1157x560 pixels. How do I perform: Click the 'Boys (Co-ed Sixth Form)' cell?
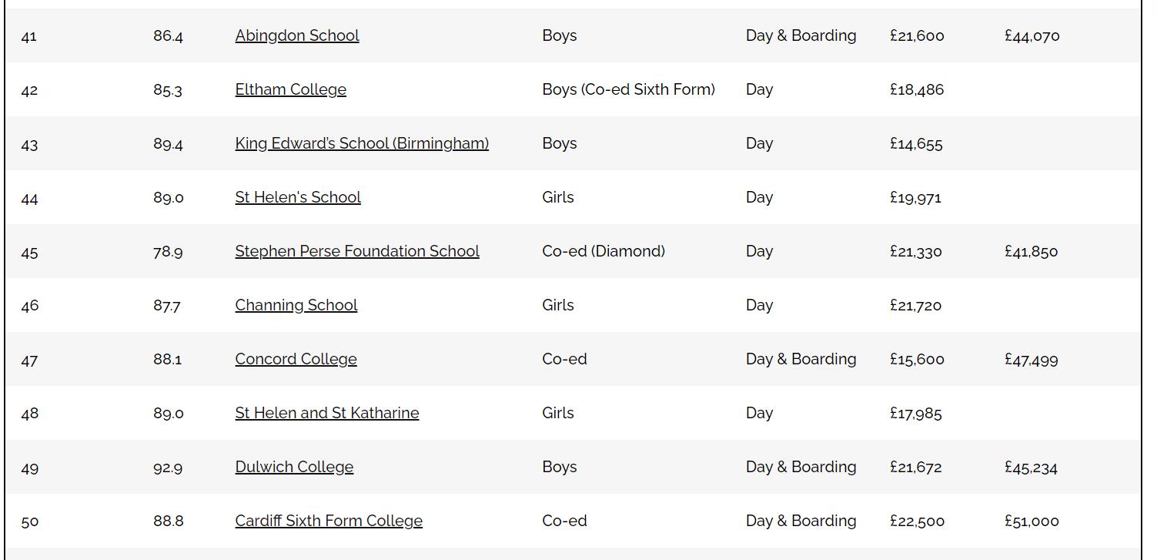[x=628, y=89]
